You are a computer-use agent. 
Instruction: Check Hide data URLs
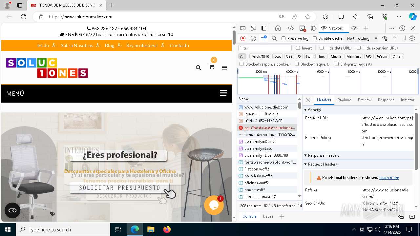pyautogui.click(x=322, y=48)
